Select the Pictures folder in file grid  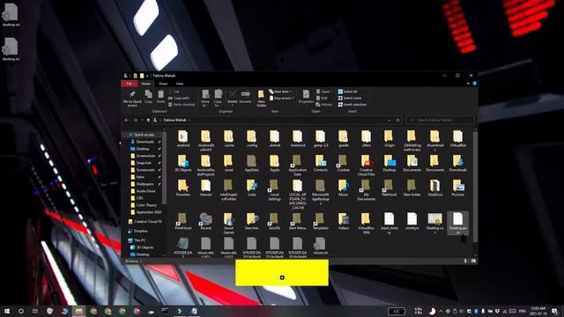coord(458,188)
